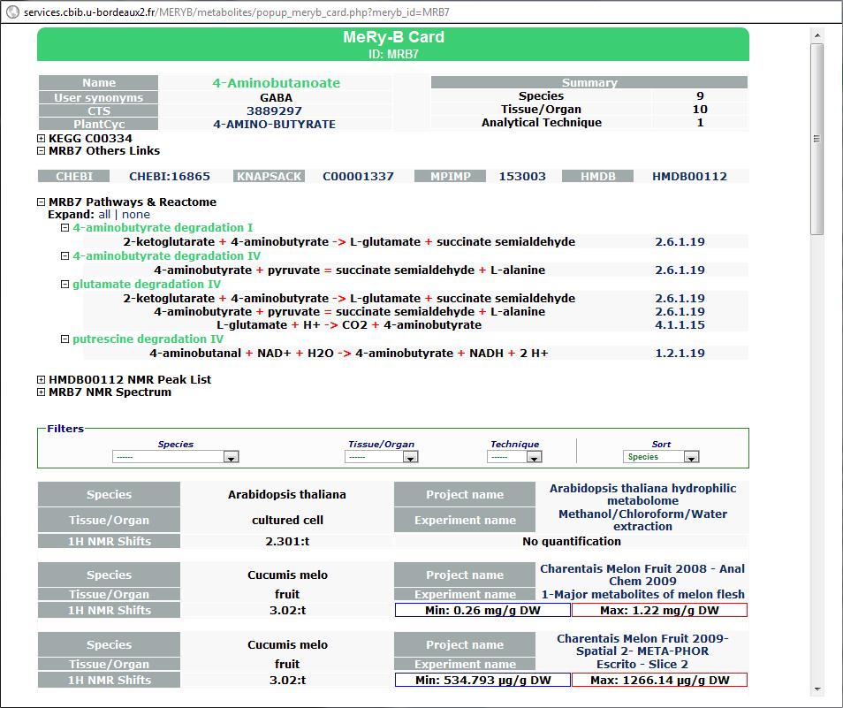Open the Sort dropdown
Image resolution: width=843 pixels, height=708 pixels.
[661, 457]
